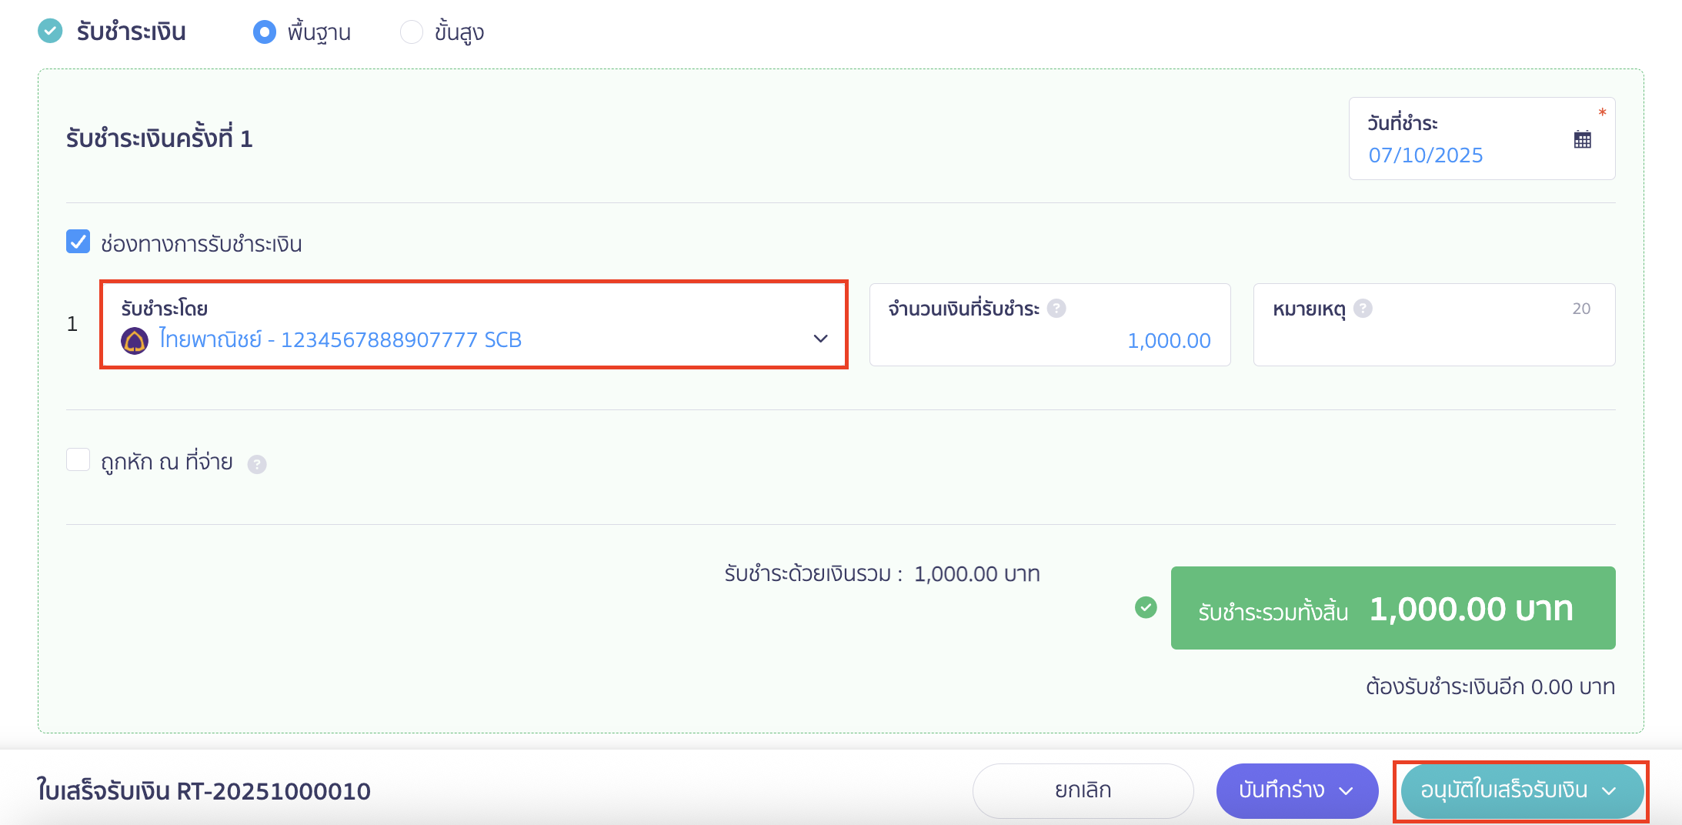
Task: Open the help icon next to ถูกหัก ณ ที่จ่าย
Action: pos(258,463)
